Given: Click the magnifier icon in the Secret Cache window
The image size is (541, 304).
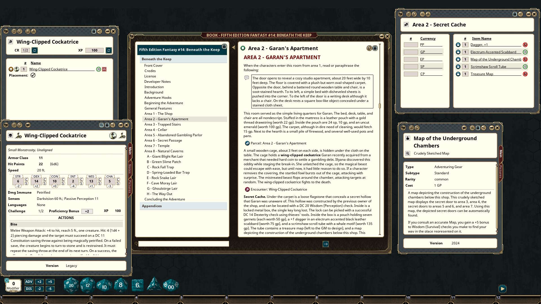Looking at the screenshot, I should click(422, 14).
